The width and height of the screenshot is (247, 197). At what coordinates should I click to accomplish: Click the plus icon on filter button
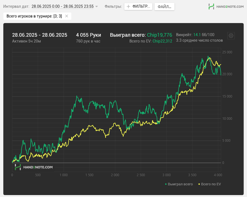coord(128,6)
